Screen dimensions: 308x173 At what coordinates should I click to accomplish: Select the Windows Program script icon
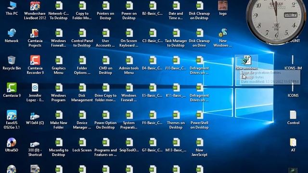pyautogui.click(x=59, y=87)
